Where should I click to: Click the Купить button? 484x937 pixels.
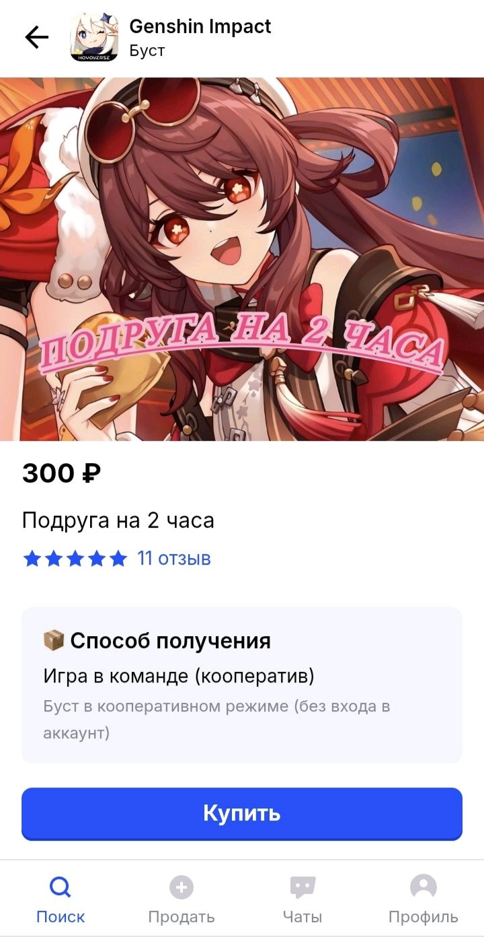click(242, 814)
